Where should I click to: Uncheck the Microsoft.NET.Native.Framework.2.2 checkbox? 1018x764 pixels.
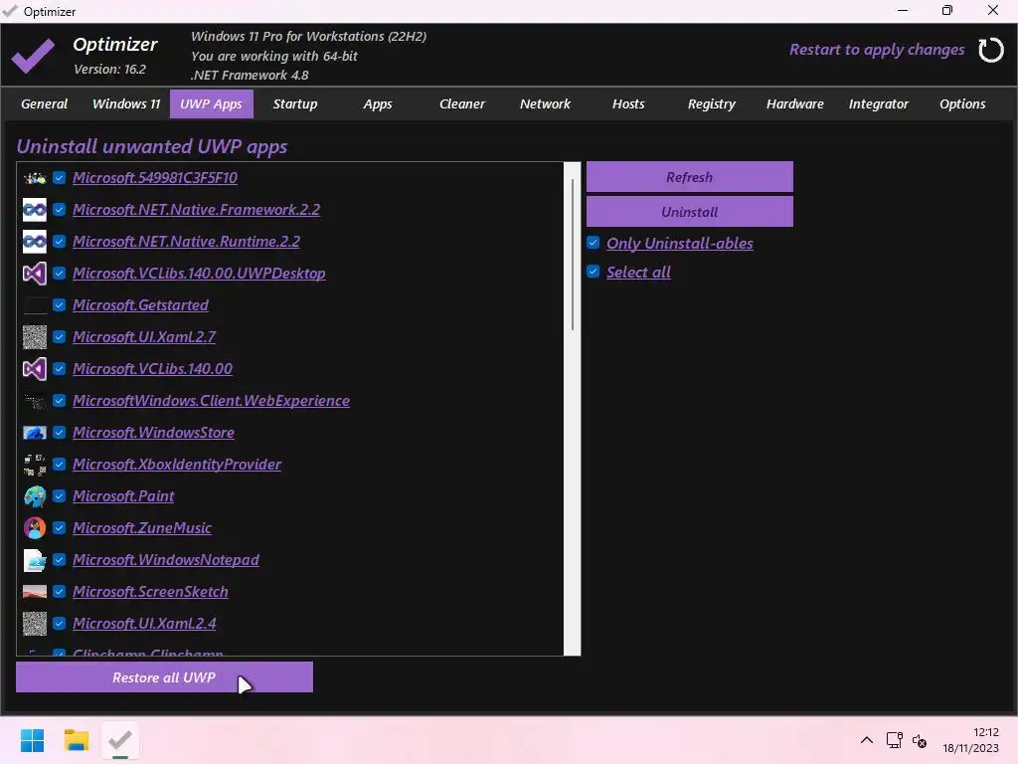pos(59,210)
